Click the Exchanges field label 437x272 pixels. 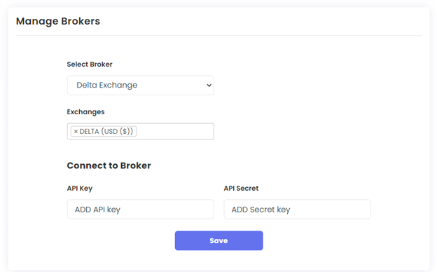click(85, 112)
